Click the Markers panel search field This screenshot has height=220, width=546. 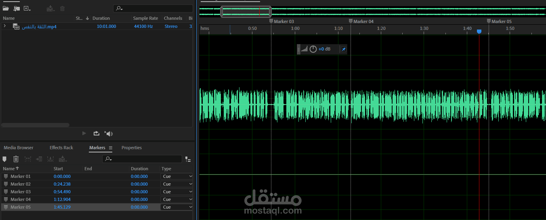click(142, 159)
